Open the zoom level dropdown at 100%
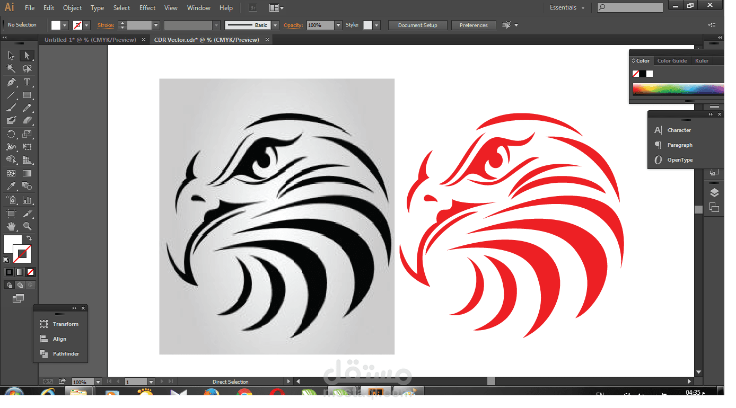 tap(98, 382)
